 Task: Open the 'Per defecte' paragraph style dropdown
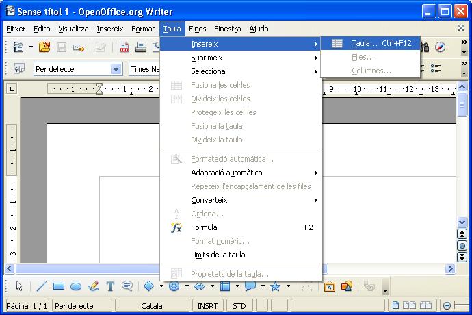[116, 69]
